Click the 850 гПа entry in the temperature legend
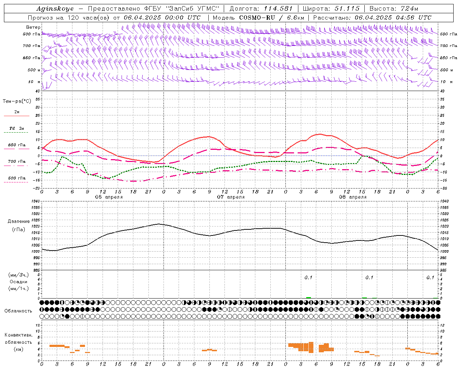The height and width of the screenshot is (367, 459). point(17,145)
